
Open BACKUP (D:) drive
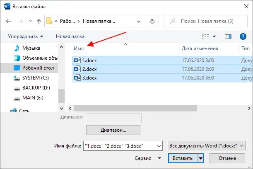coord(32,88)
